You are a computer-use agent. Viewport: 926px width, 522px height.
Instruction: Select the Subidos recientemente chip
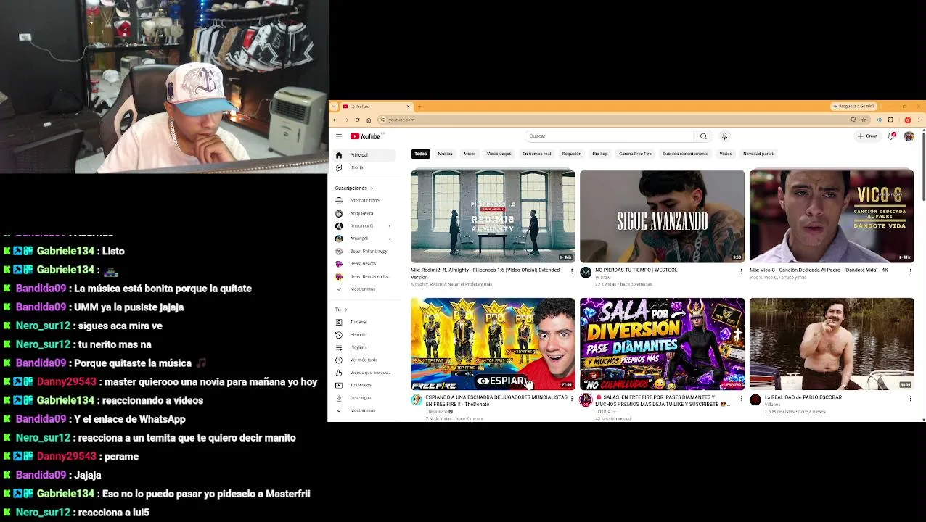pyautogui.click(x=685, y=154)
